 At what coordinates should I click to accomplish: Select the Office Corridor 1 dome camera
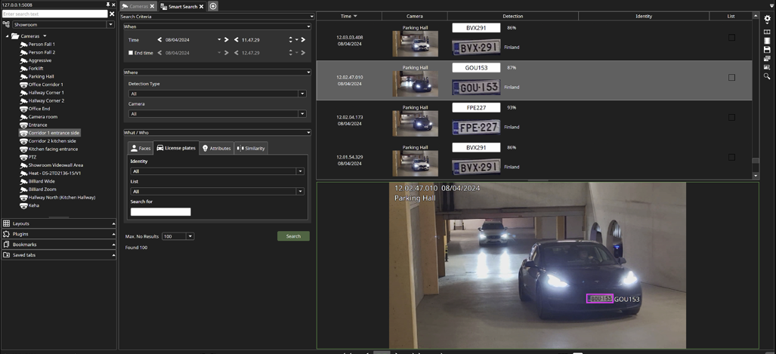click(x=45, y=85)
